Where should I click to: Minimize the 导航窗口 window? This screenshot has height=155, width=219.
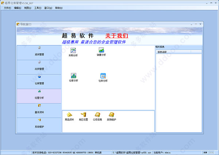coord(191,24)
